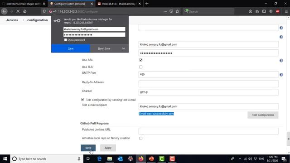This screenshot has width=290, height=163.
Task: Click the Test e-mail recipient field
Action: (208, 106)
